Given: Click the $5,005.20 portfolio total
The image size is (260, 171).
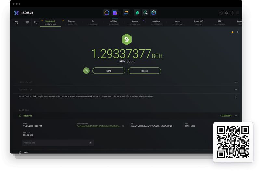Looking at the screenshot, I should (27, 13).
